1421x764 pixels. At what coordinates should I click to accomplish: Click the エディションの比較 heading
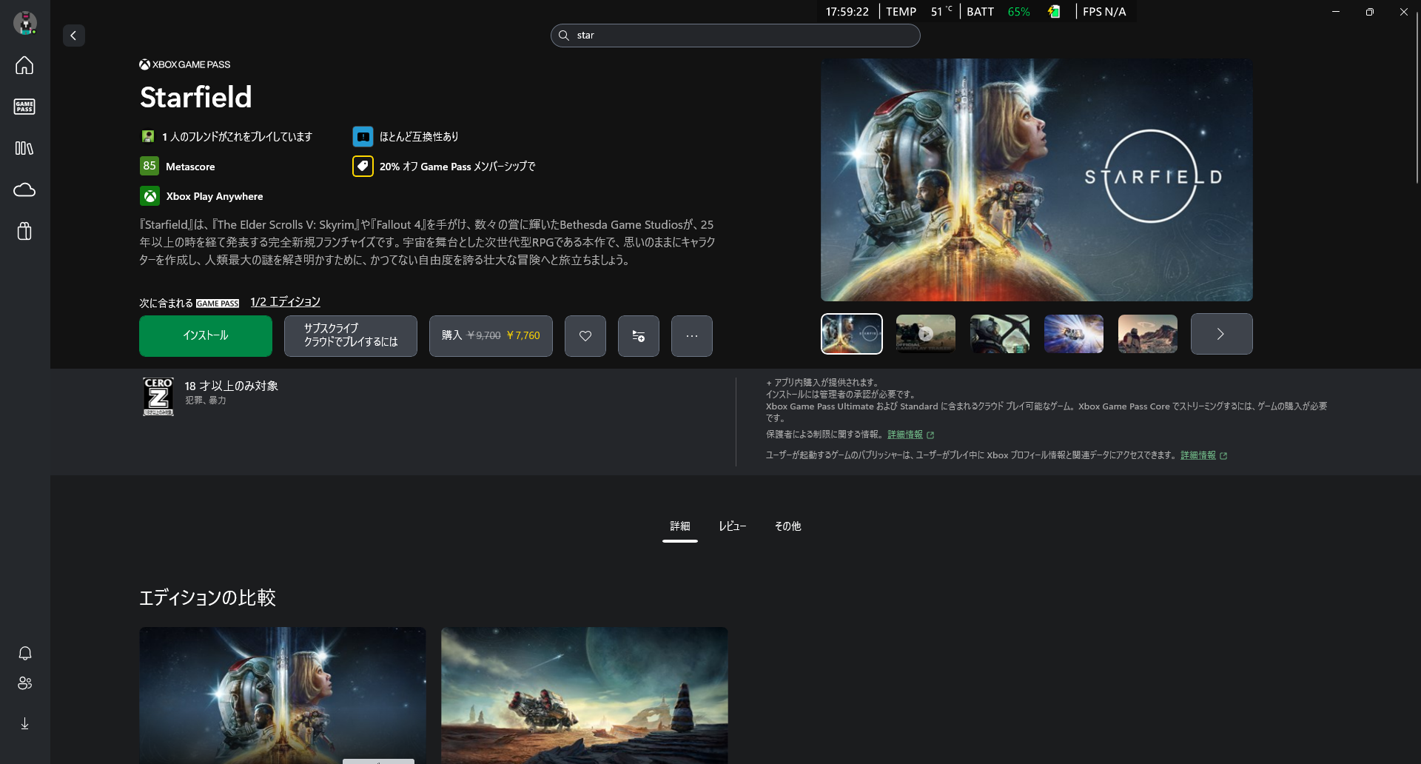pyautogui.click(x=208, y=597)
